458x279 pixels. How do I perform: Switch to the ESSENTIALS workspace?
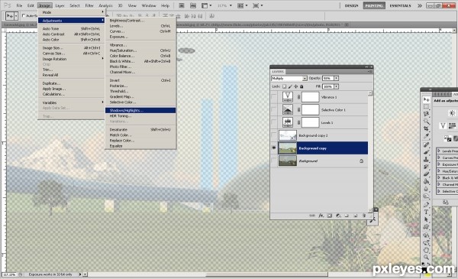[400, 5]
